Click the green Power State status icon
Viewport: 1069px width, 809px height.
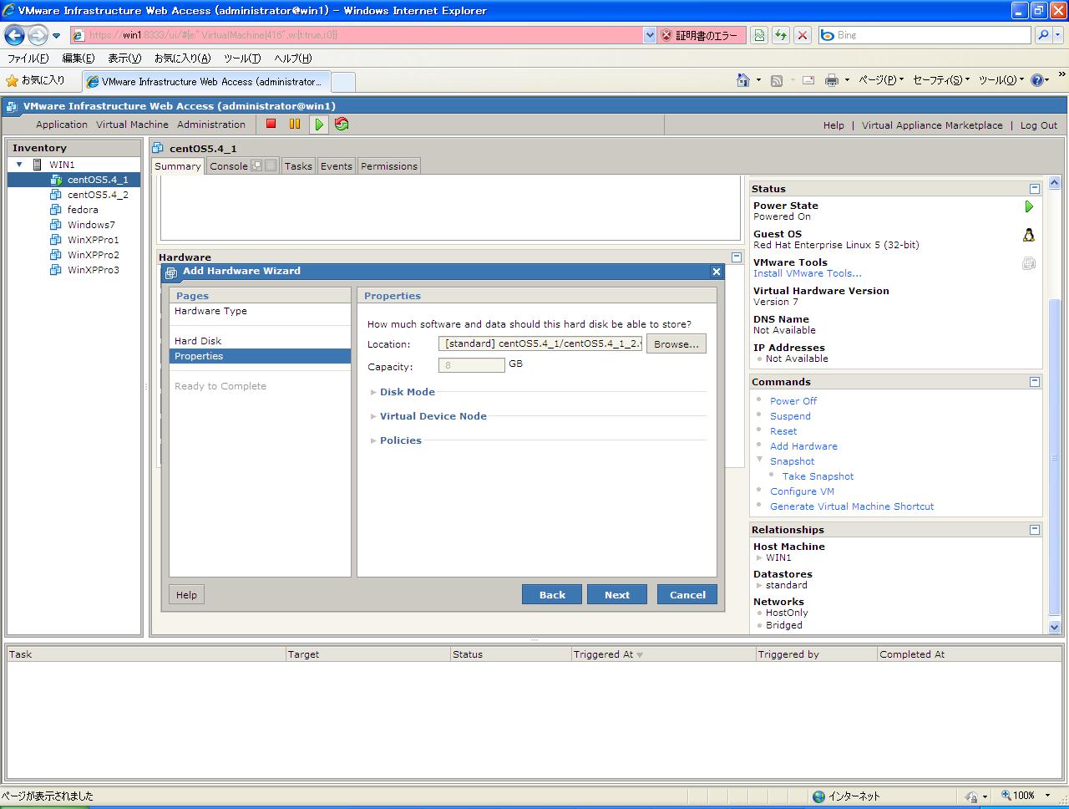(x=1029, y=206)
